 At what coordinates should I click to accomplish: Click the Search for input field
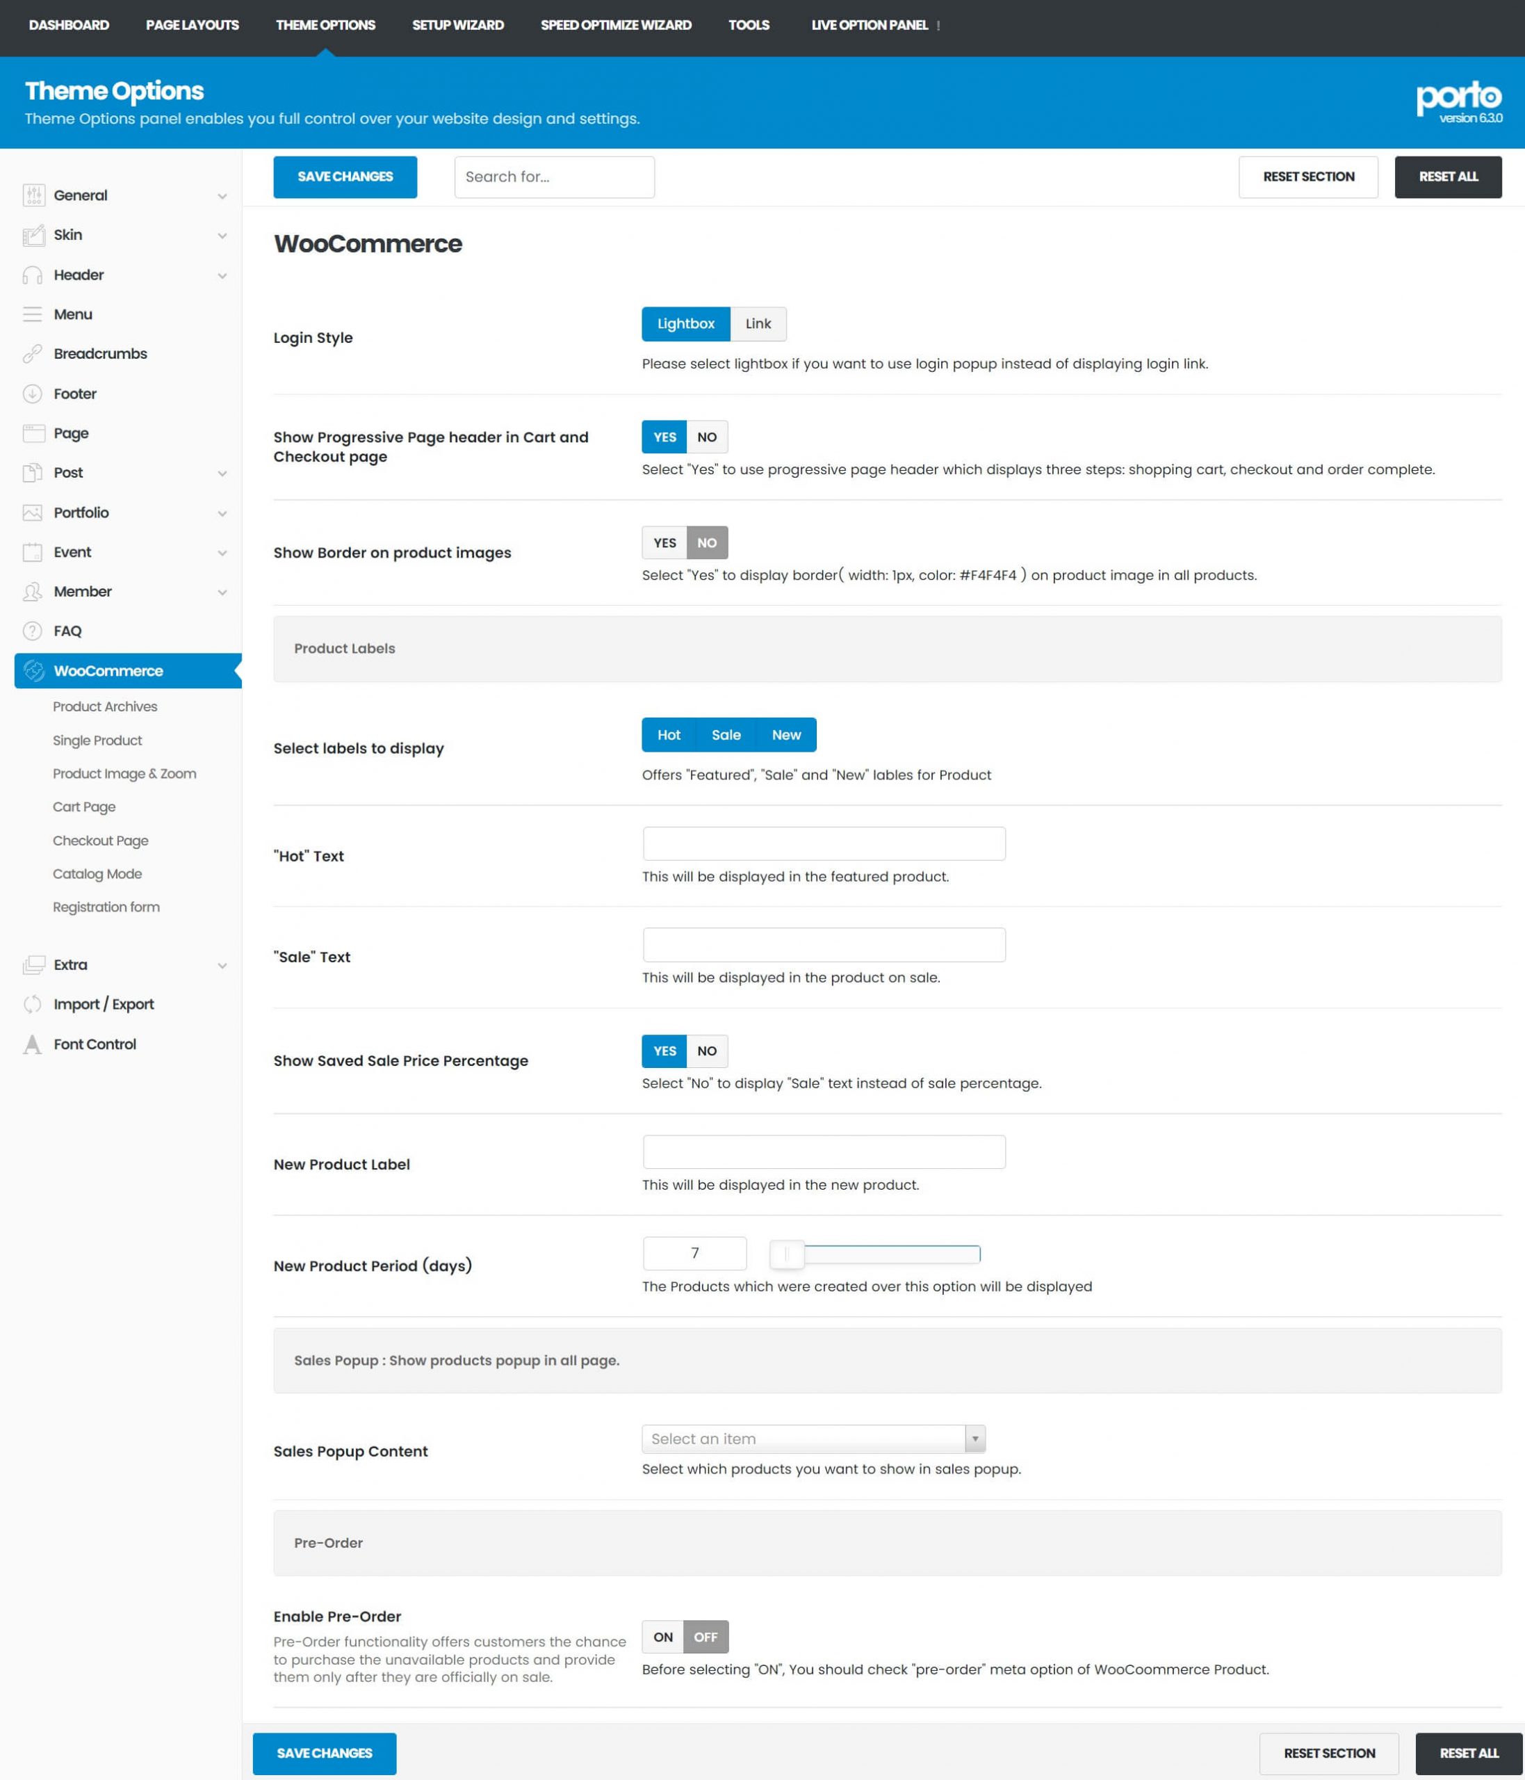click(x=554, y=177)
